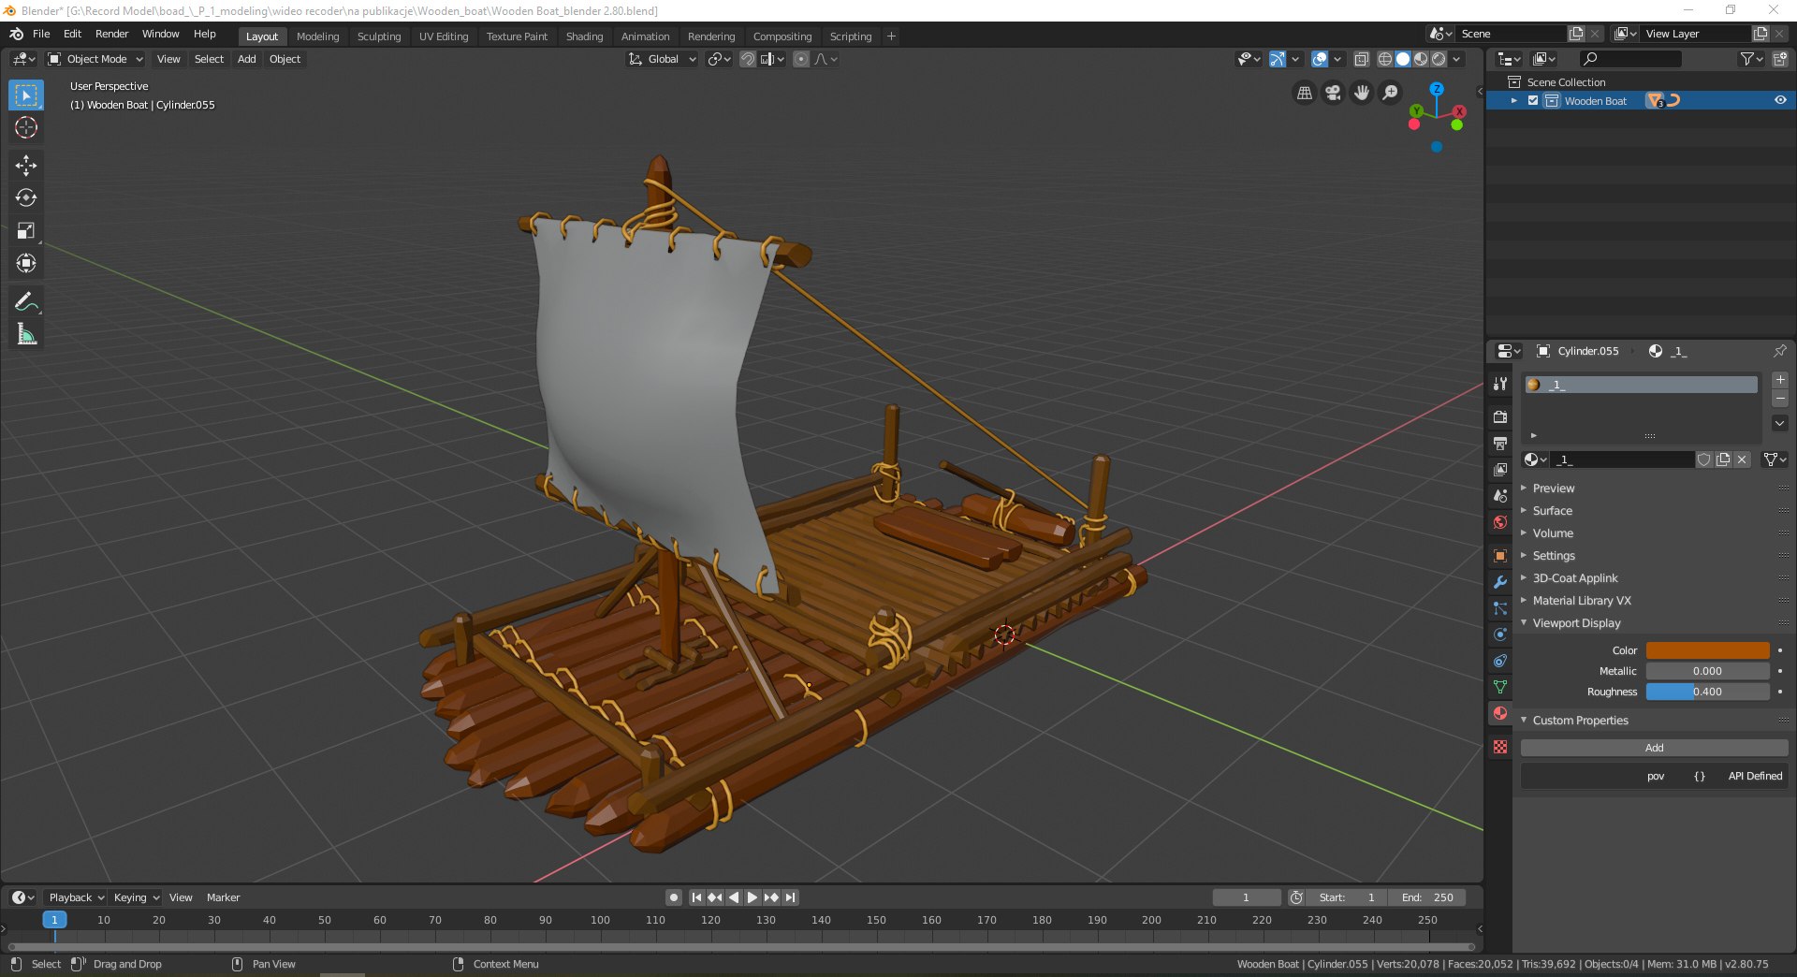Unlink material with X button
The width and height of the screenshot is (1797, 977).
click(x=1742, y=459)
